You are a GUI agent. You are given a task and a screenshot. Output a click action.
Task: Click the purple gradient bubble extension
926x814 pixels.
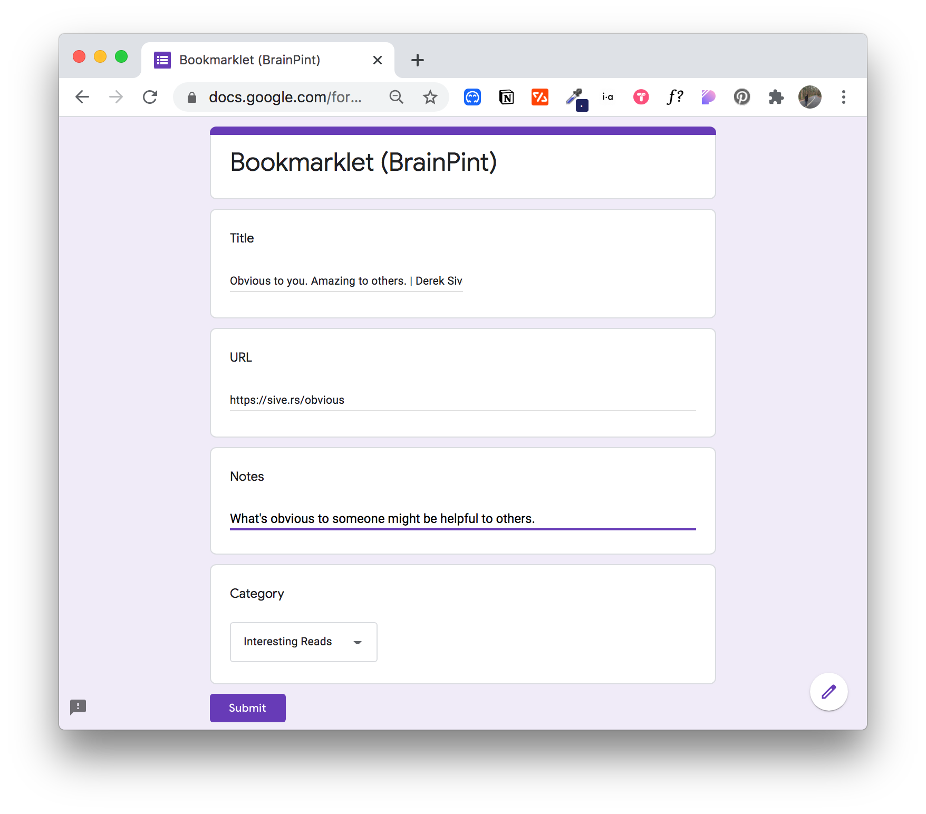click(x=708, y=97)
